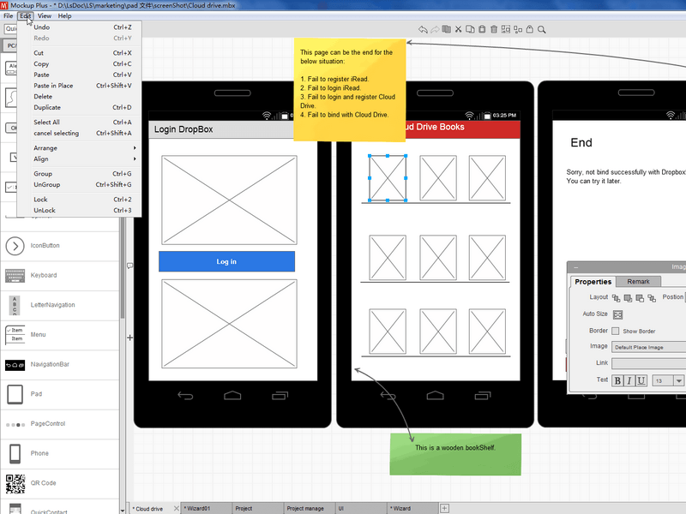Click the zoom magnifier icon in the toolbar
Viewport: 686px width, 514px height.
(x=542, y=29)
